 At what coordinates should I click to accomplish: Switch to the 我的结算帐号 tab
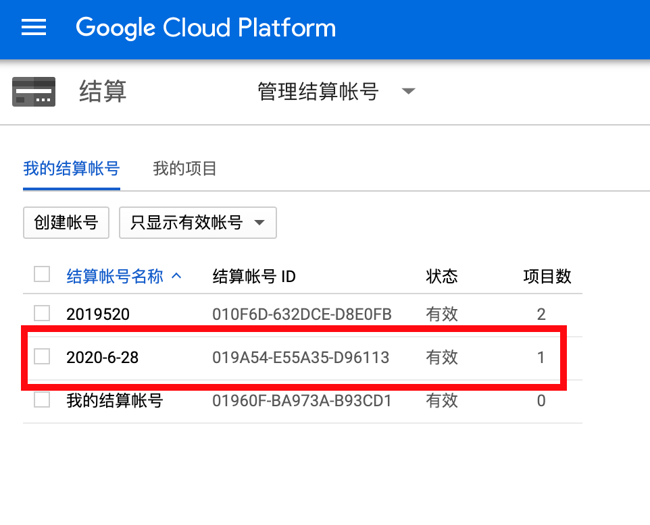[x=72, y=169]
